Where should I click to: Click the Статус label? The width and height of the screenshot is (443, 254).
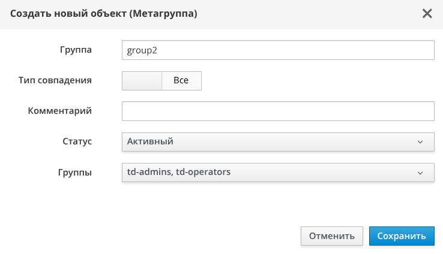click(x=77, y=142)
